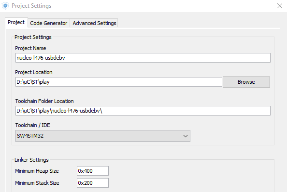Click the Project Name input field
Image resolution: width=287 pixels, height=192 pixels.
(x=143, y=58)
